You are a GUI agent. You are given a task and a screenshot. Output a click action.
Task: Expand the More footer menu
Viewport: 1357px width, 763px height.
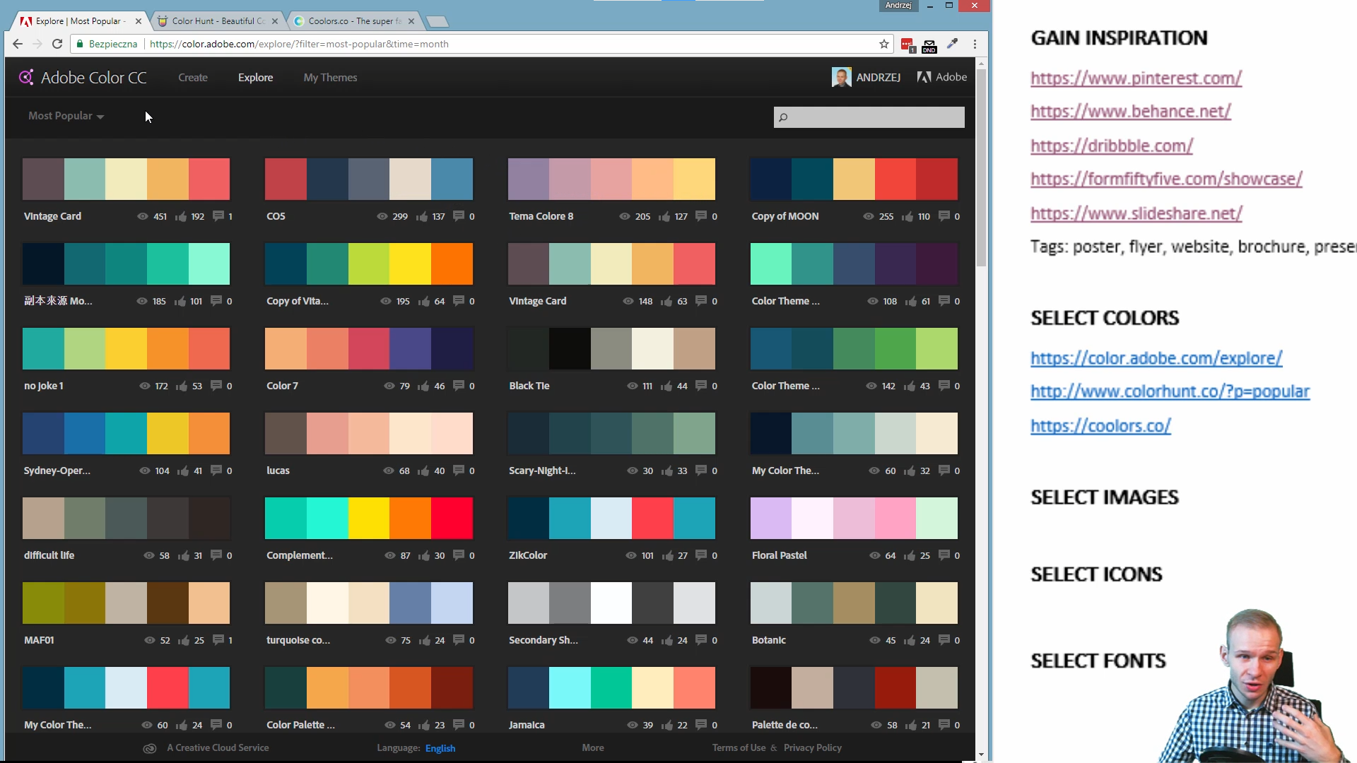coord(593,747)
